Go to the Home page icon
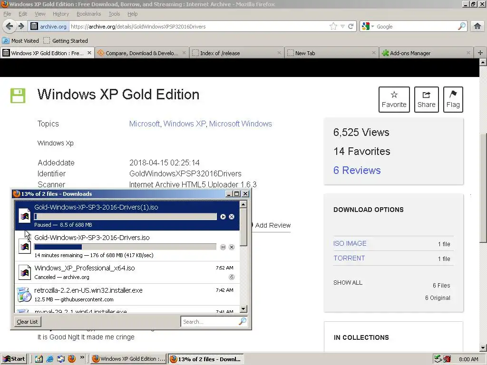The height and width of the screenshot is (365, 487). pos(477,27)
